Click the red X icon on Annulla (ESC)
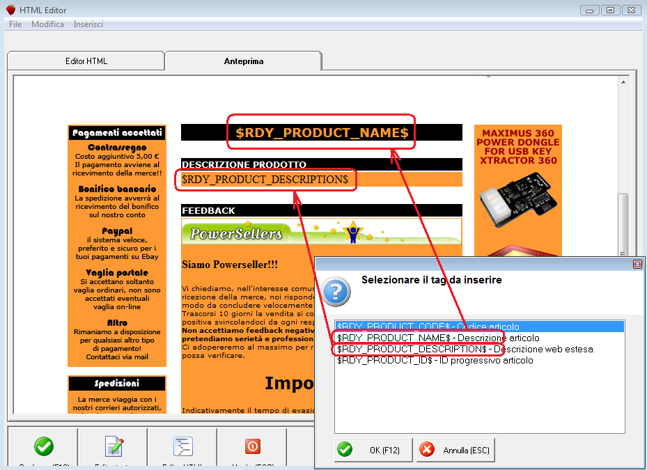The width and height of the screenshot is (647, 470). pyautogui.click(x=427, y=449)
